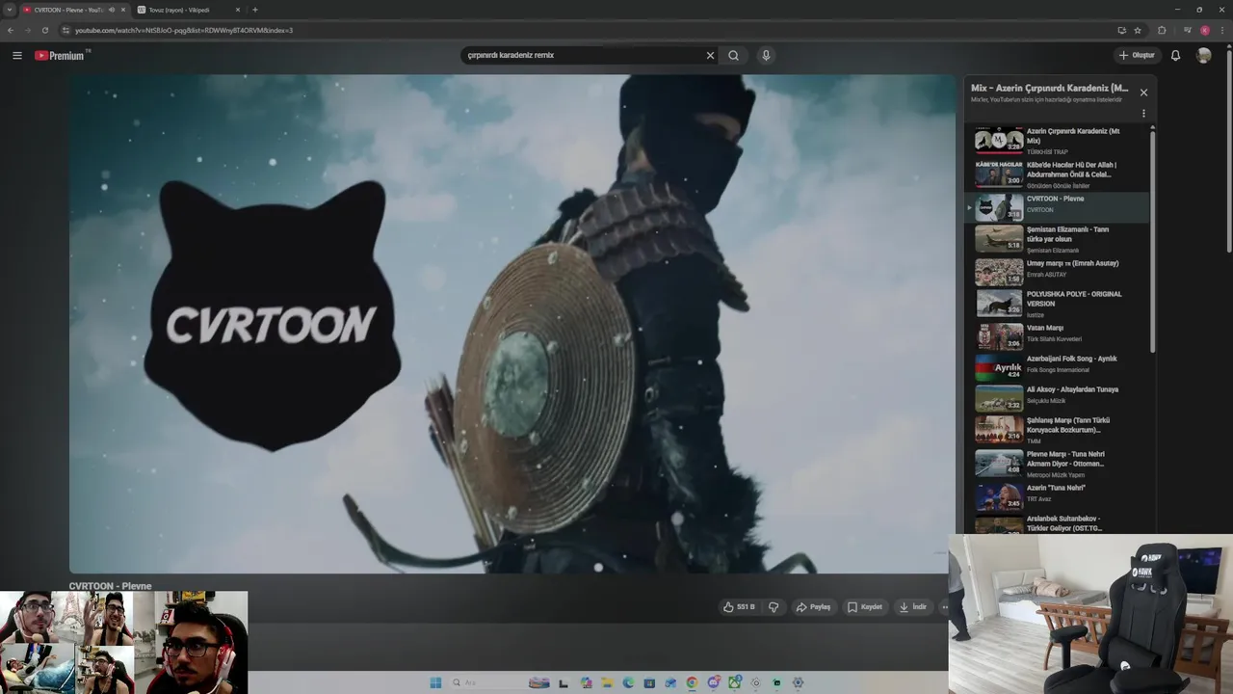Play POLYUSHKA POLYE - ORIGINAL VERSION
This screenshot has height=694, width=1233.
pos(1057,304)
